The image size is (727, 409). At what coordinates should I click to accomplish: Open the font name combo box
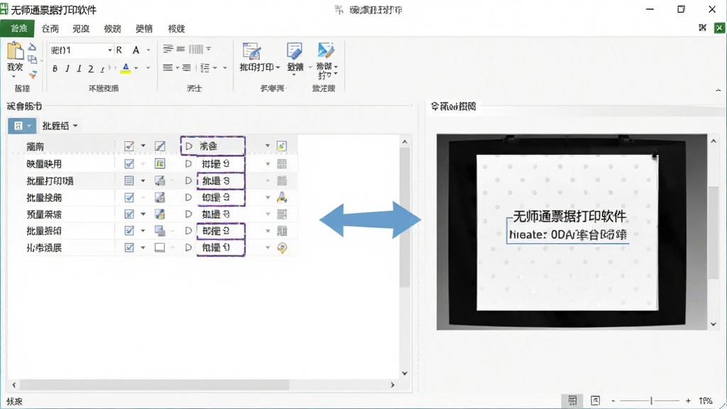click(81, 50)
